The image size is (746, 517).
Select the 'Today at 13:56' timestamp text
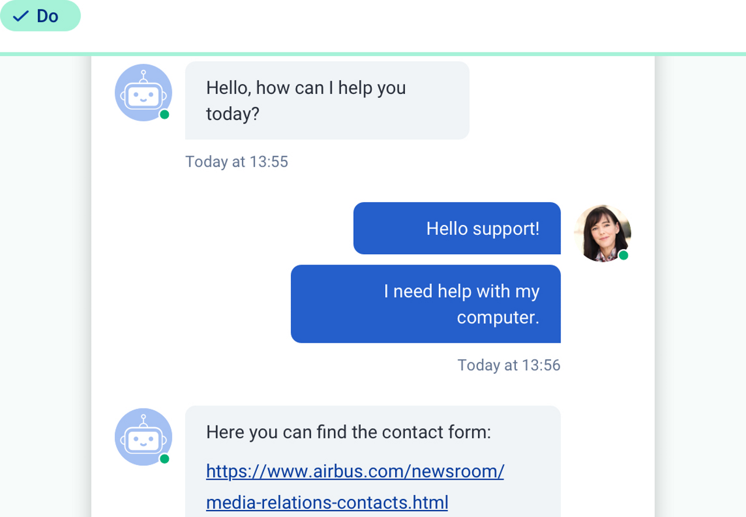pyautogui.click(x=508, y=365)
